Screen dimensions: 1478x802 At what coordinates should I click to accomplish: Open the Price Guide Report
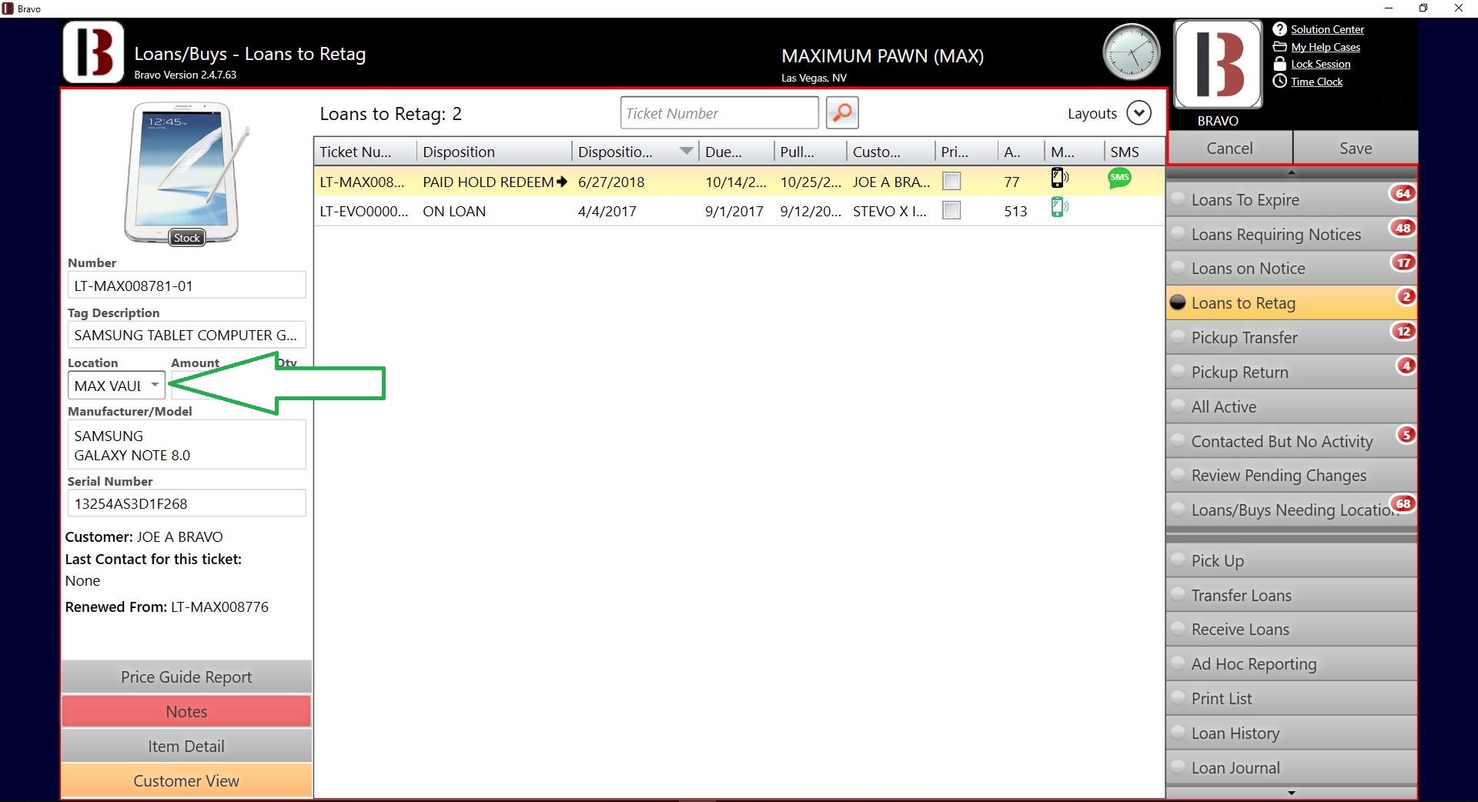186,677
